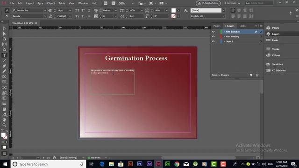Open the Regular font style dropdown
The height and width of the screenshot is (168, 299).
(x=45, y=16)
